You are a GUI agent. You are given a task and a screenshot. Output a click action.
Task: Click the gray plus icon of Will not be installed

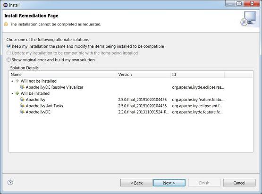[x=17, y=81]
